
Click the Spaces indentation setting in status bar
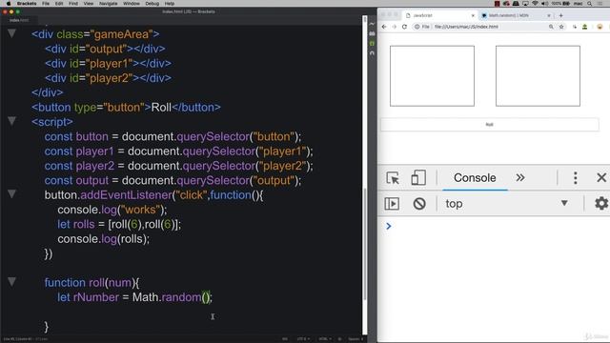355,339
